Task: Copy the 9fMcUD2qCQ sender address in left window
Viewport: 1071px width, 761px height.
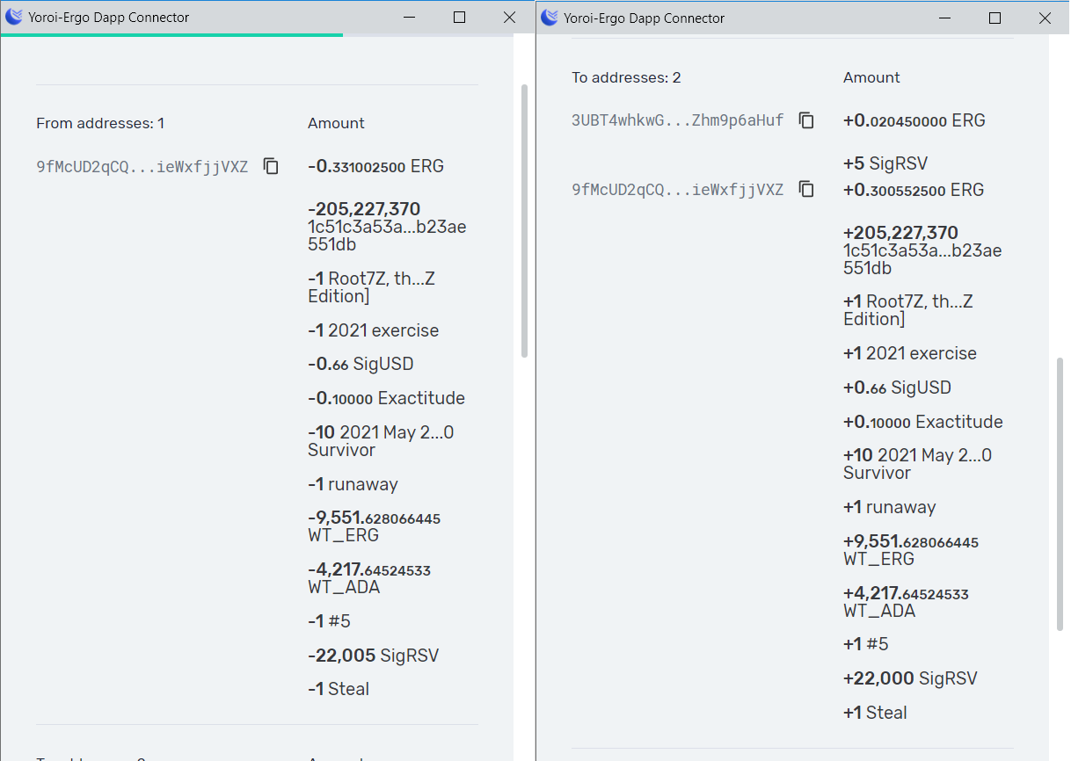Action: click(x=271, y=166)
